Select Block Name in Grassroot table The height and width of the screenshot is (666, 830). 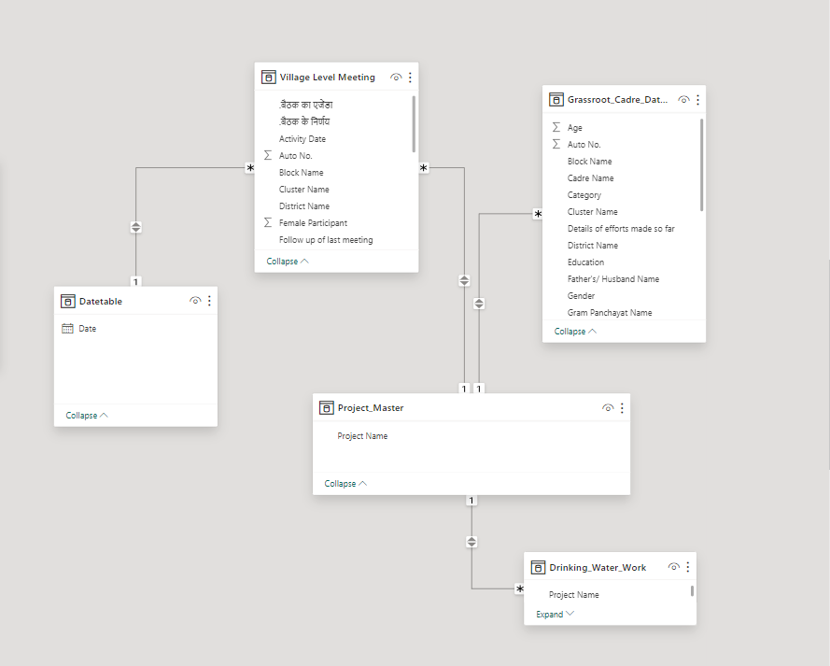(590, 161)
